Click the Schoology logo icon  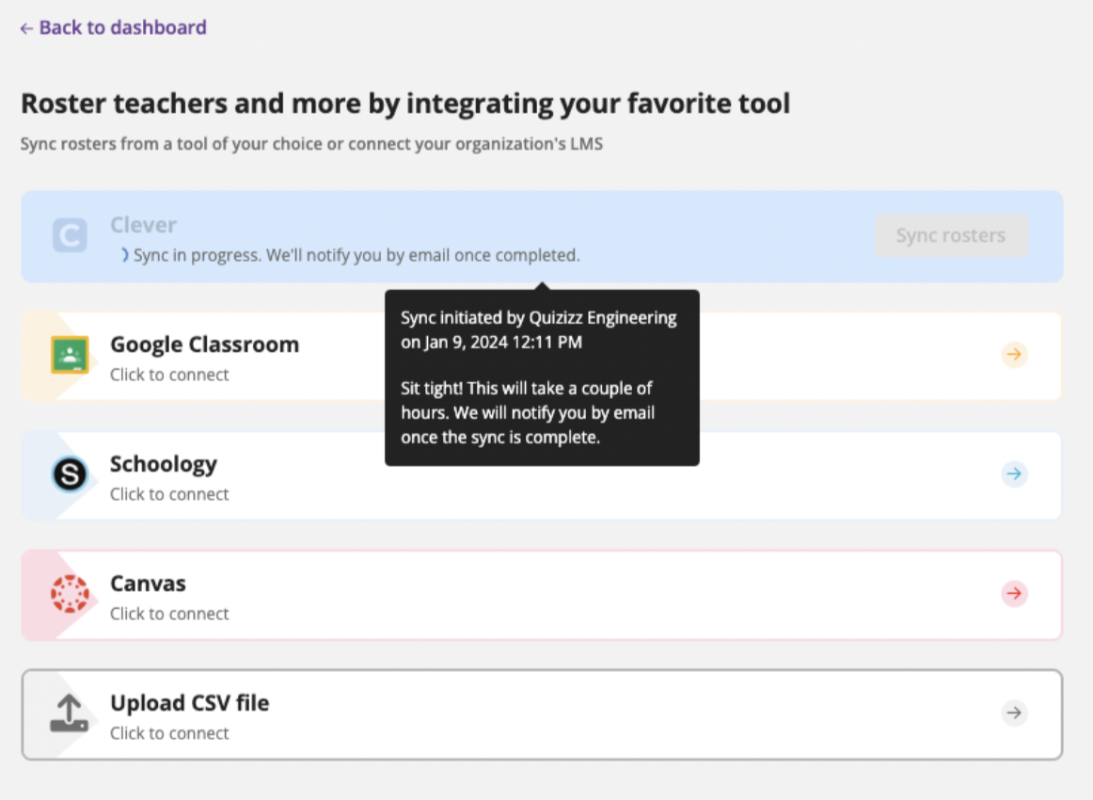[70, 474]
